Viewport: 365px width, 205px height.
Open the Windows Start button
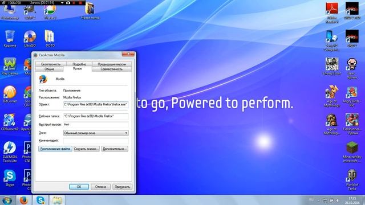pos(7,200)
